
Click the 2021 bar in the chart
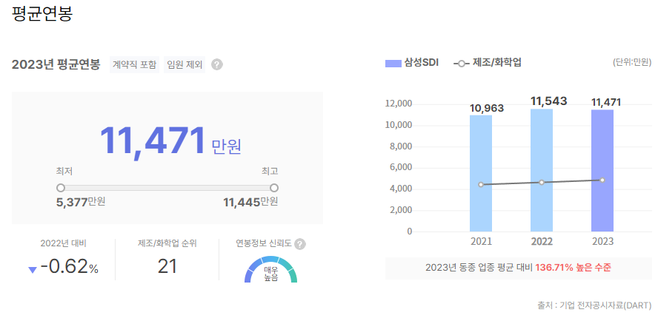click(x=481, y=173)
